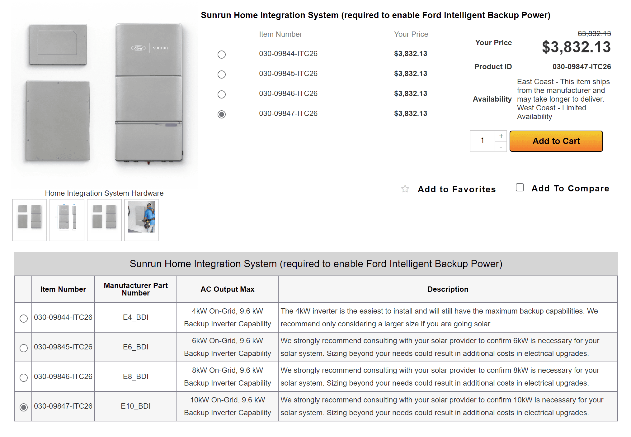This screenshot has width=631, height=437.
Task: Open the first hardware thumbnail image
Action: pos(30,220)
